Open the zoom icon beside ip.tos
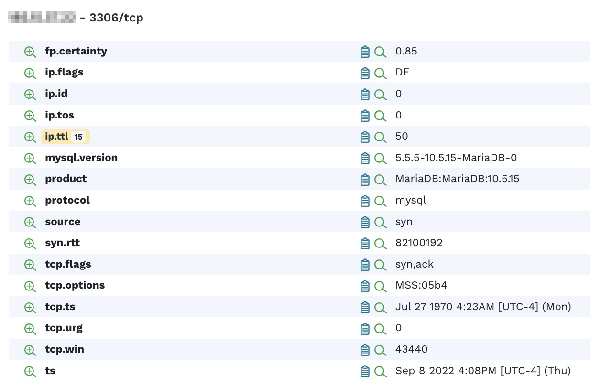 (30, 115)
